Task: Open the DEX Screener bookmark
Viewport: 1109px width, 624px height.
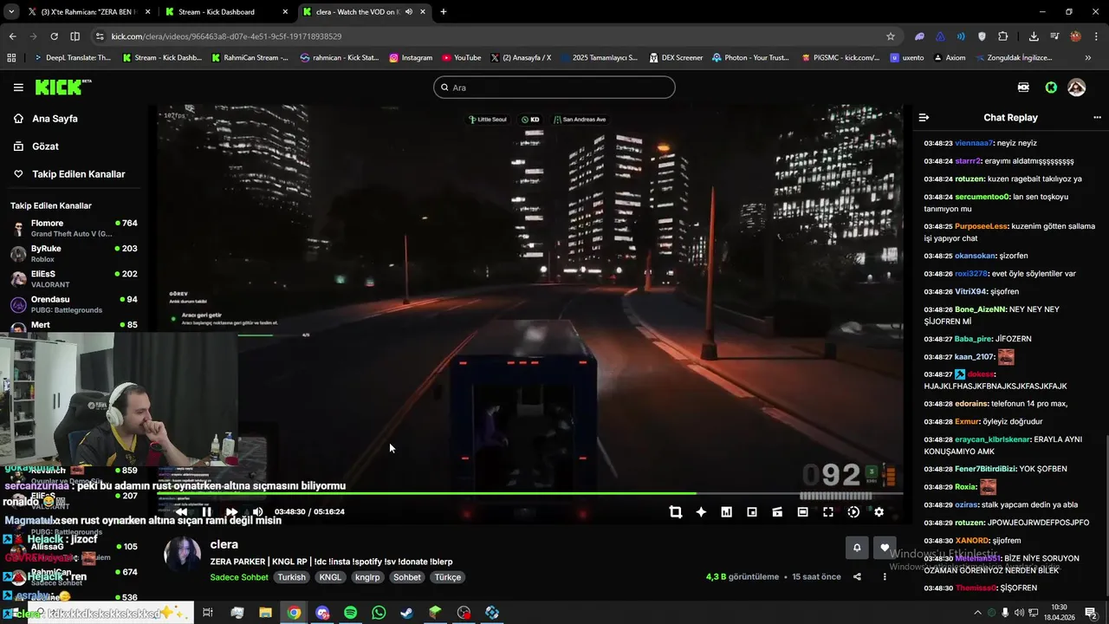Action: coord(675,58)
